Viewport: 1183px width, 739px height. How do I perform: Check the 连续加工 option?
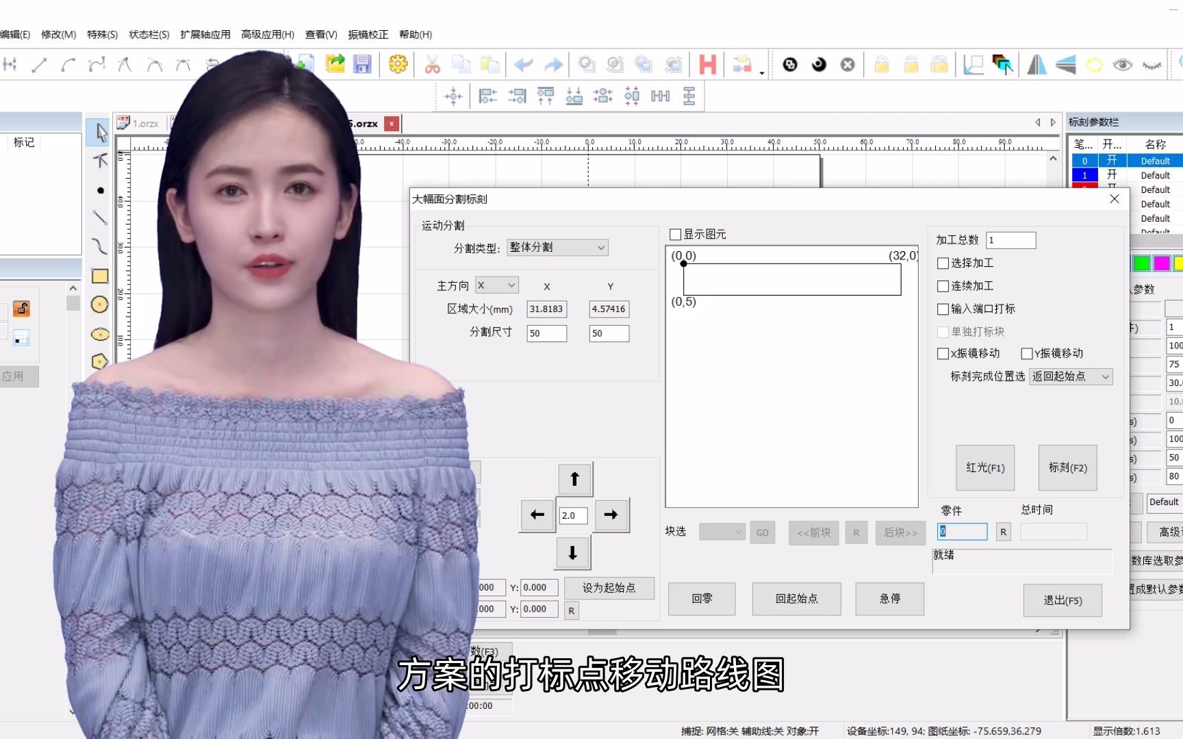[943, 286]
